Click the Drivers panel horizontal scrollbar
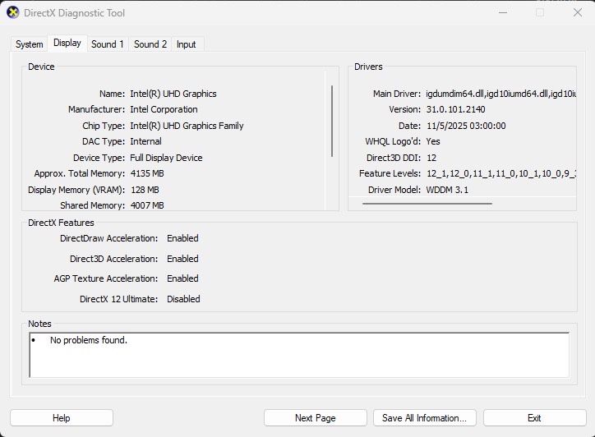The width and height of the screenshot is (595, 437). point(427,204)
